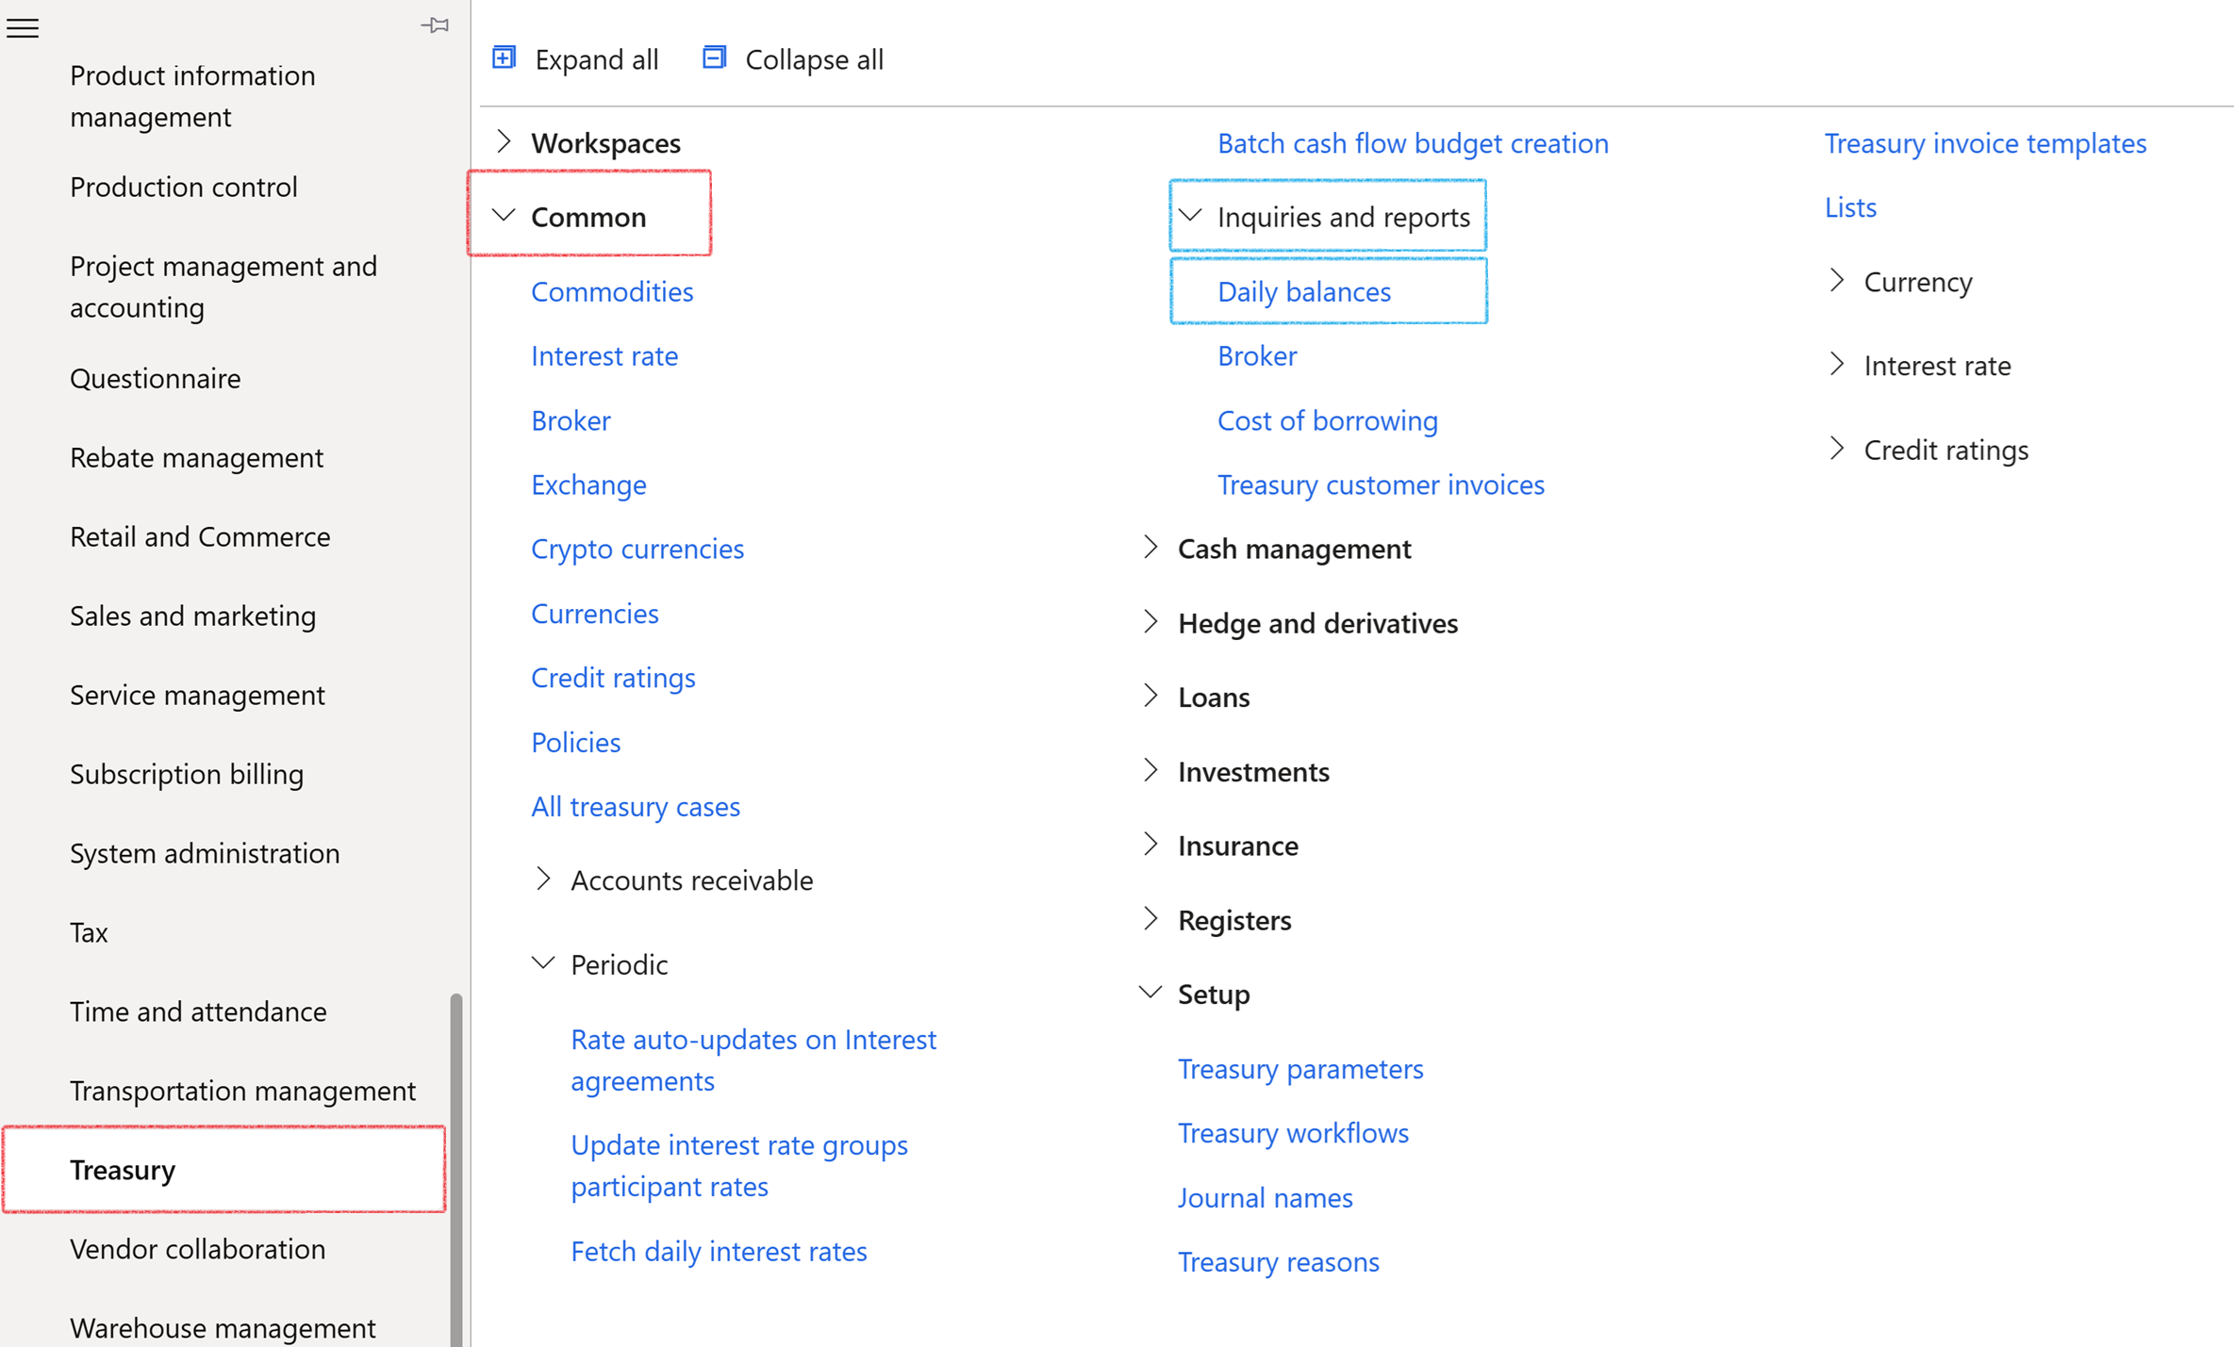Expand the Accounts receivable group
Viewport: 2234px width, 1347px height.
coord(543,879)
